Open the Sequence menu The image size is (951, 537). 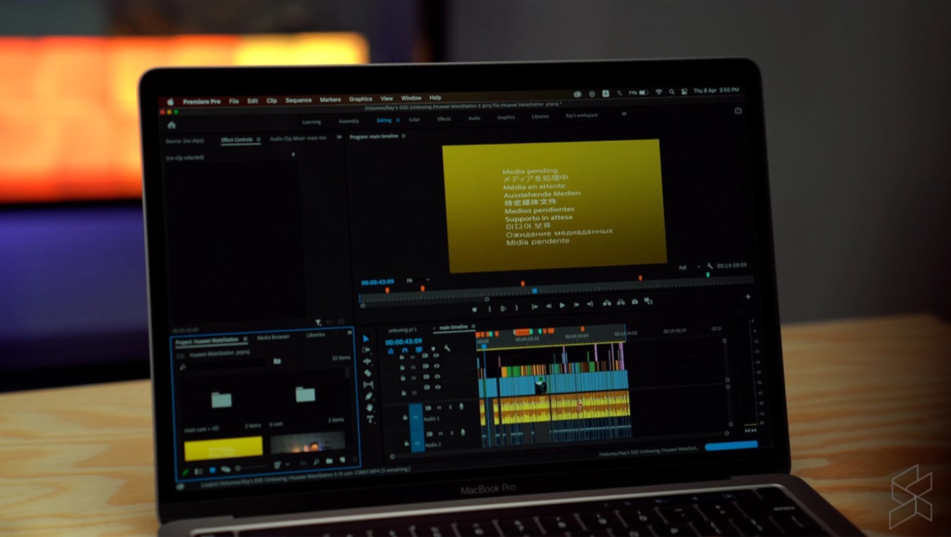[x=298, y=100]
